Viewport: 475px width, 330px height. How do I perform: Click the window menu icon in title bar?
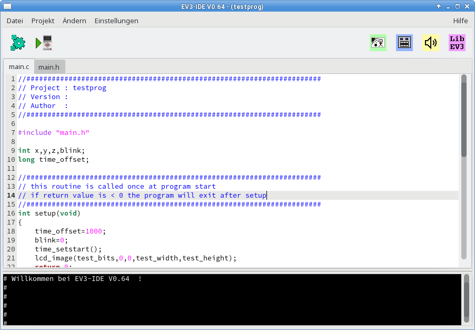click(7, 6)
